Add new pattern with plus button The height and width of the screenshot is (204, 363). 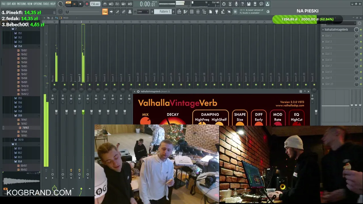click(x=173, y=12)
